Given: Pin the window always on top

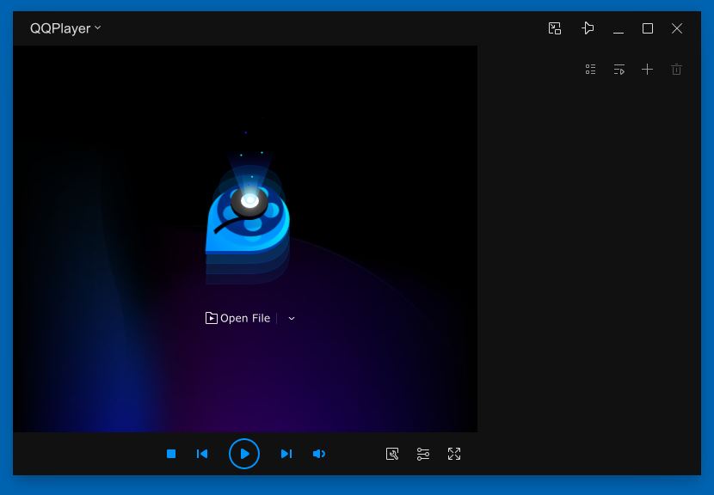Looking at the screenshot, I should 588,28.
